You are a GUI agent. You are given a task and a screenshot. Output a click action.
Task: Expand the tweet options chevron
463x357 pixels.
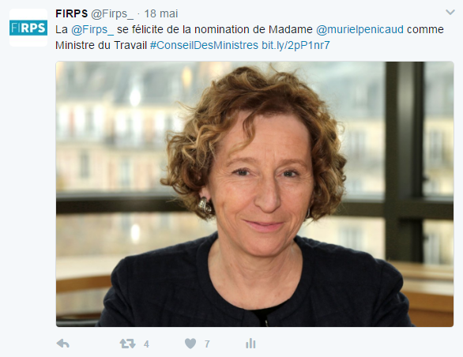pyautogui.click(x=450, y=13)
